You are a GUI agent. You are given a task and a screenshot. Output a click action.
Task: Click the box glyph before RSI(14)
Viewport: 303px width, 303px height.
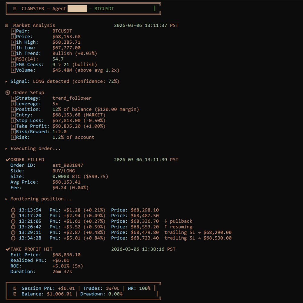(13, 59)
